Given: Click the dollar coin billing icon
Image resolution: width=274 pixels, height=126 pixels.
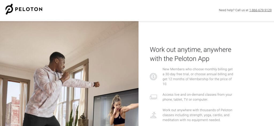Looking at the screenshot, I should [153, 77].
